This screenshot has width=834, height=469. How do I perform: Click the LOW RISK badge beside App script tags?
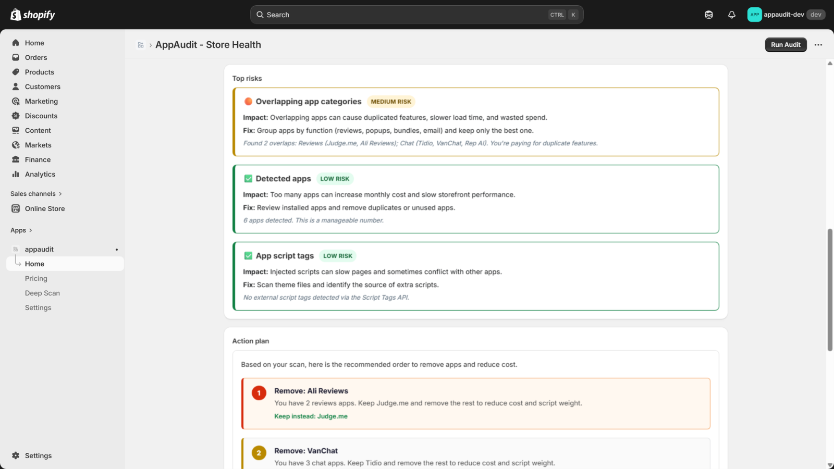338,256
